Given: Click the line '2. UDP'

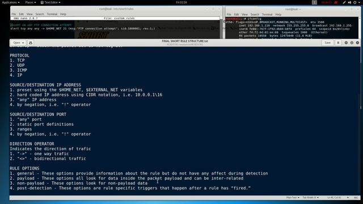Looking at the screenshot, I should pos(17,65).
